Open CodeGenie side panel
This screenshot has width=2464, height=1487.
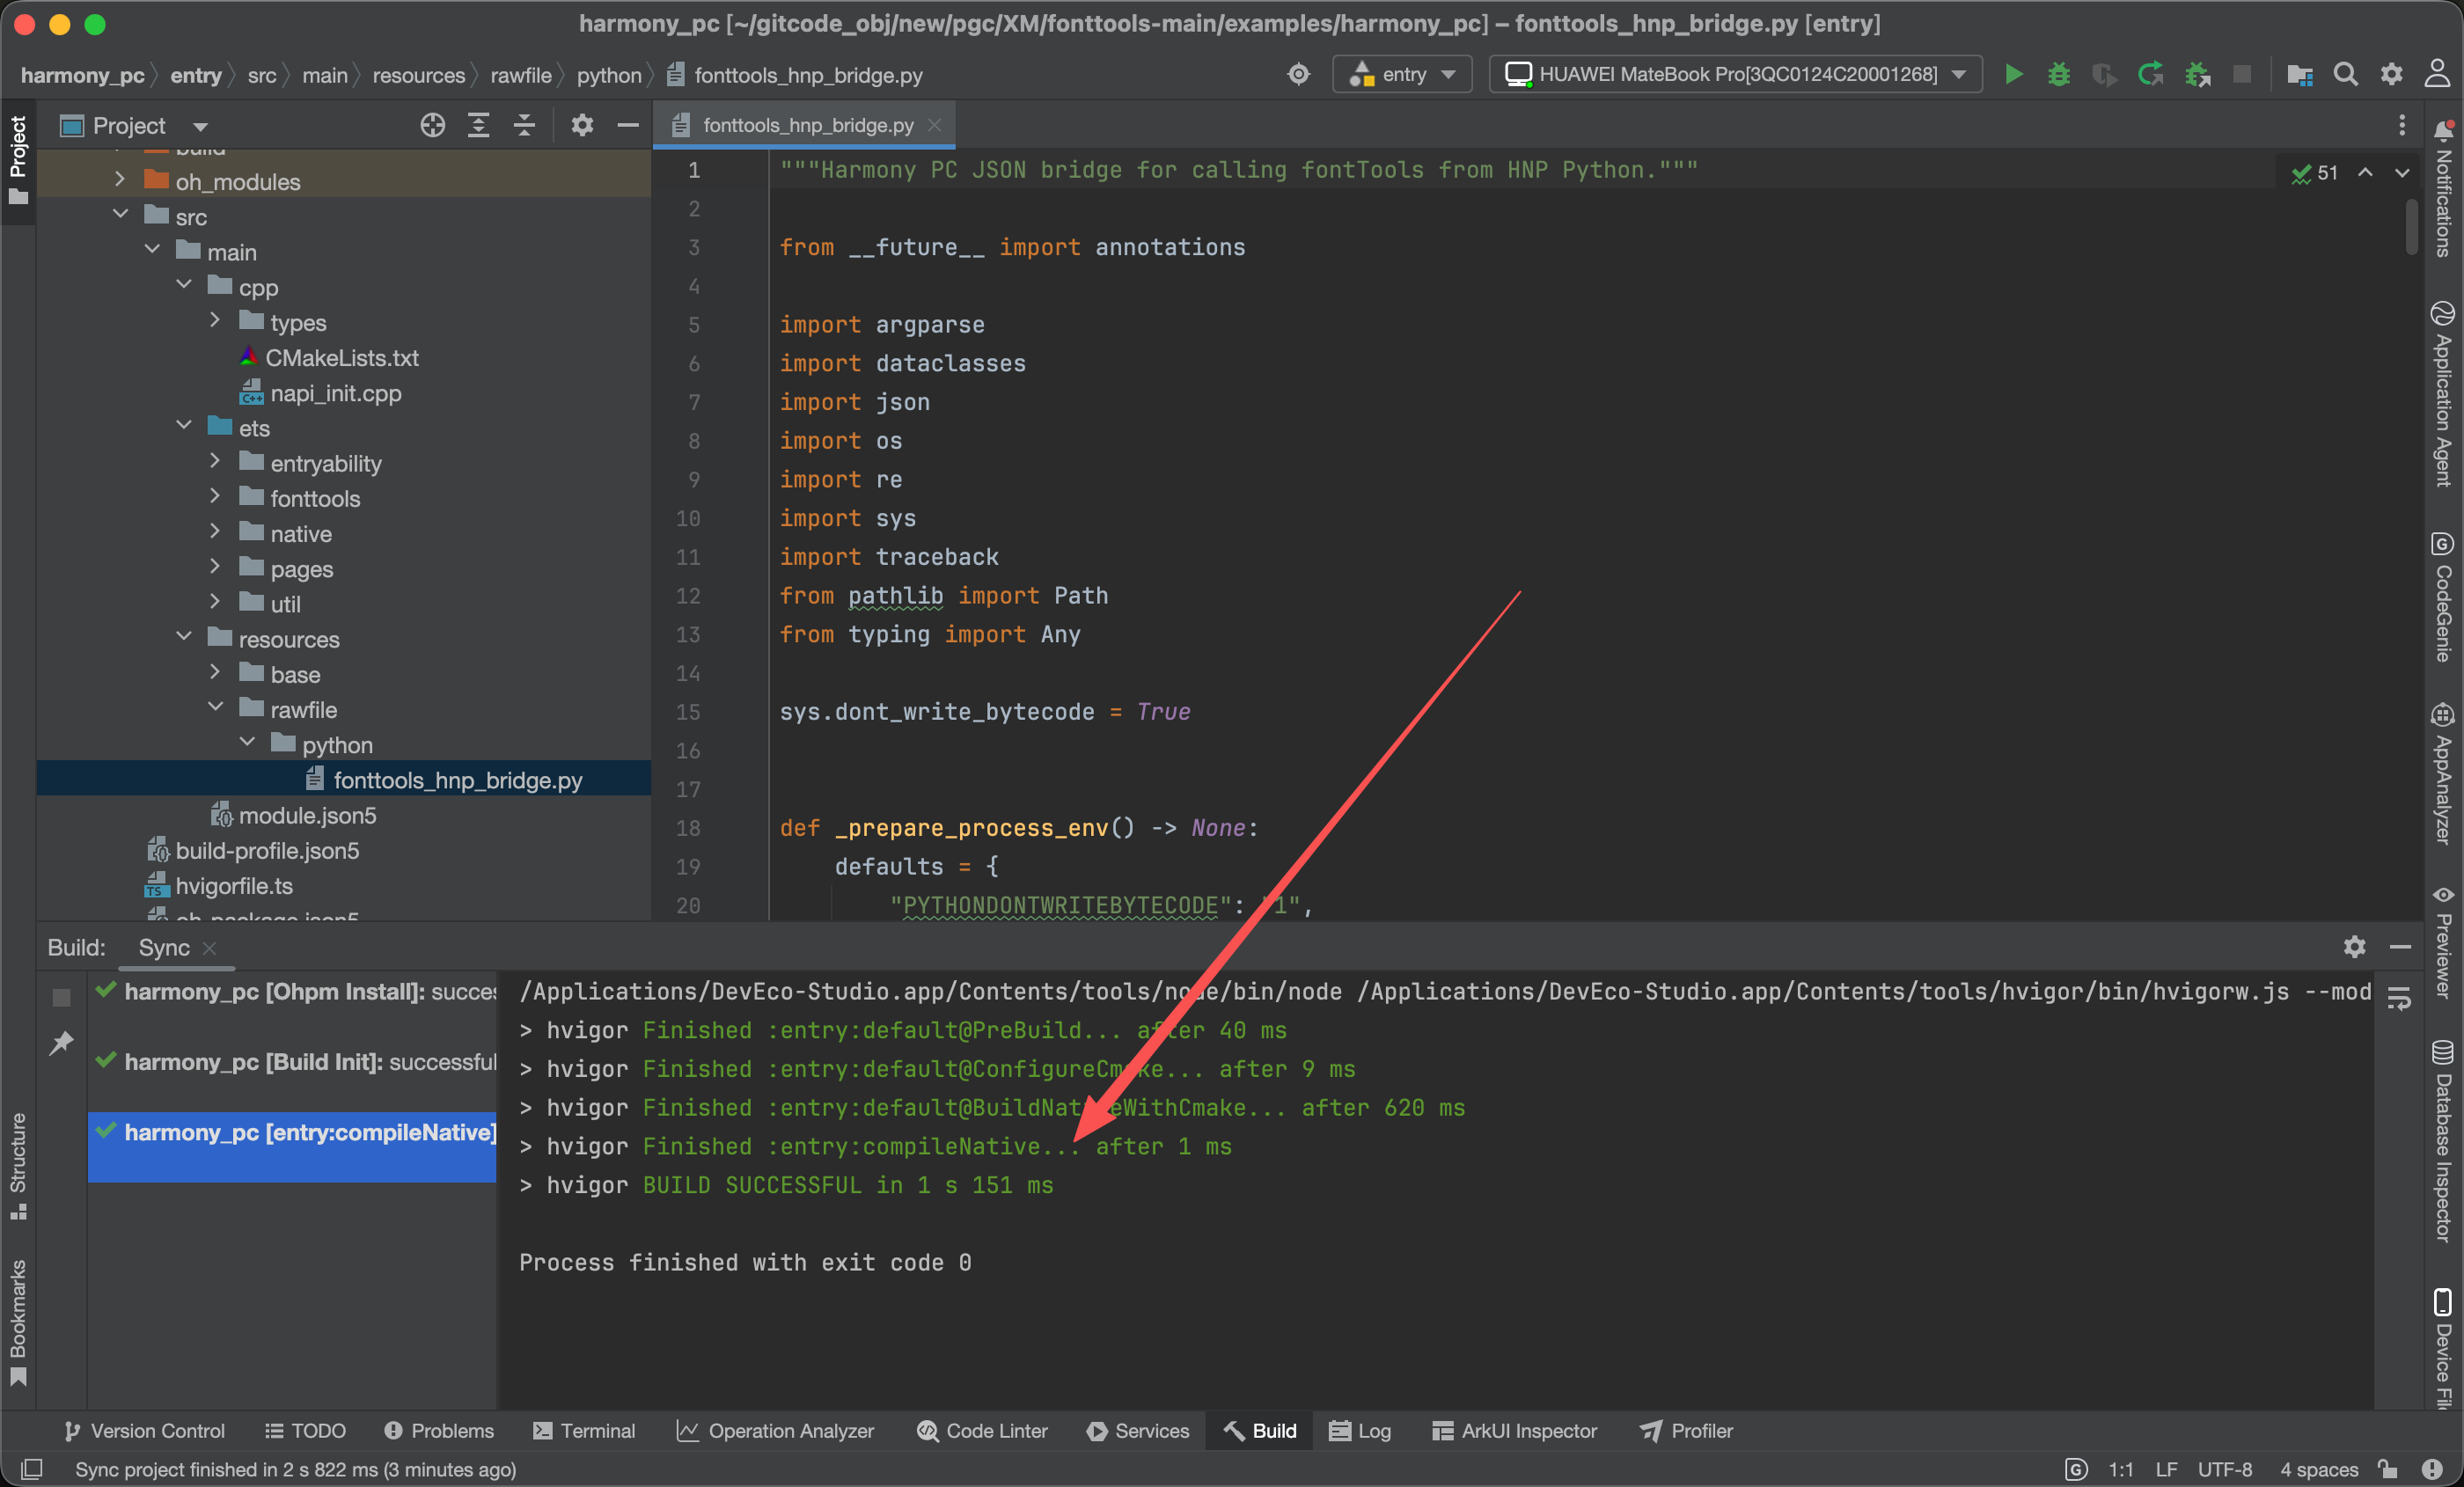pyautogui.click(x=2443, y=597)
